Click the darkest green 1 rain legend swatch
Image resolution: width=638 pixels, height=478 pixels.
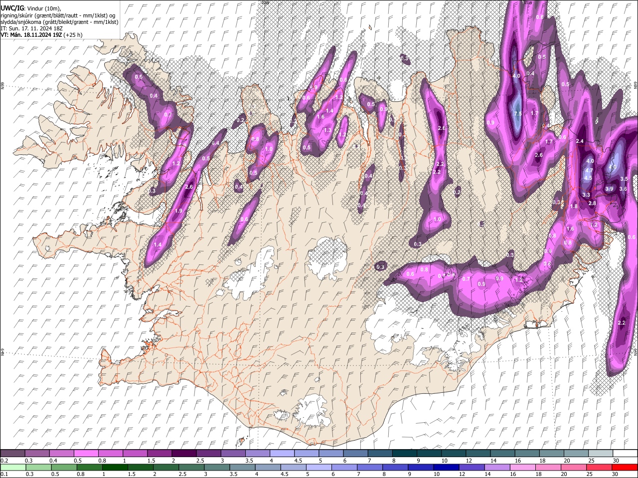point(115,468)
